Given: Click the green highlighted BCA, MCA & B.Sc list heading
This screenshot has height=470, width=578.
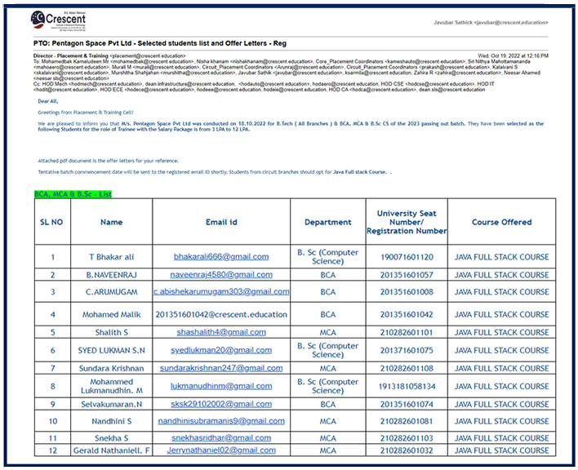Looking at the screenshot, I should (73, 194).
